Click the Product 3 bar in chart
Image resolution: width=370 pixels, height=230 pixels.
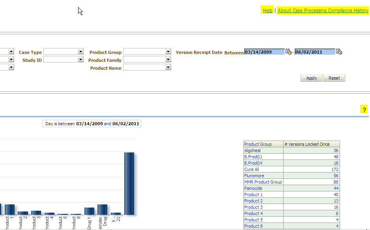click(36, 213)
